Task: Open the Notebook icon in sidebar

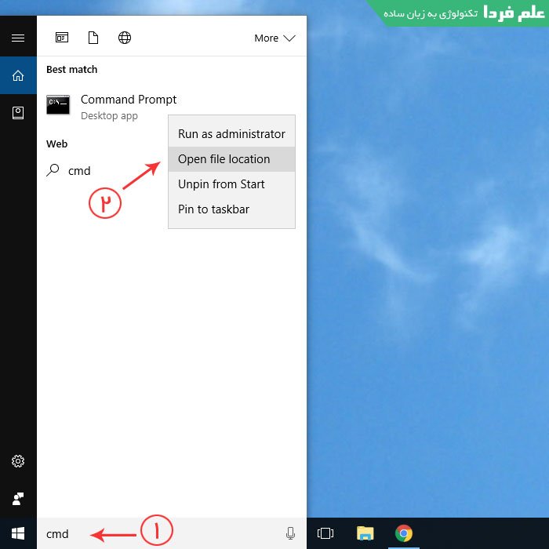Action: point(18,113)
